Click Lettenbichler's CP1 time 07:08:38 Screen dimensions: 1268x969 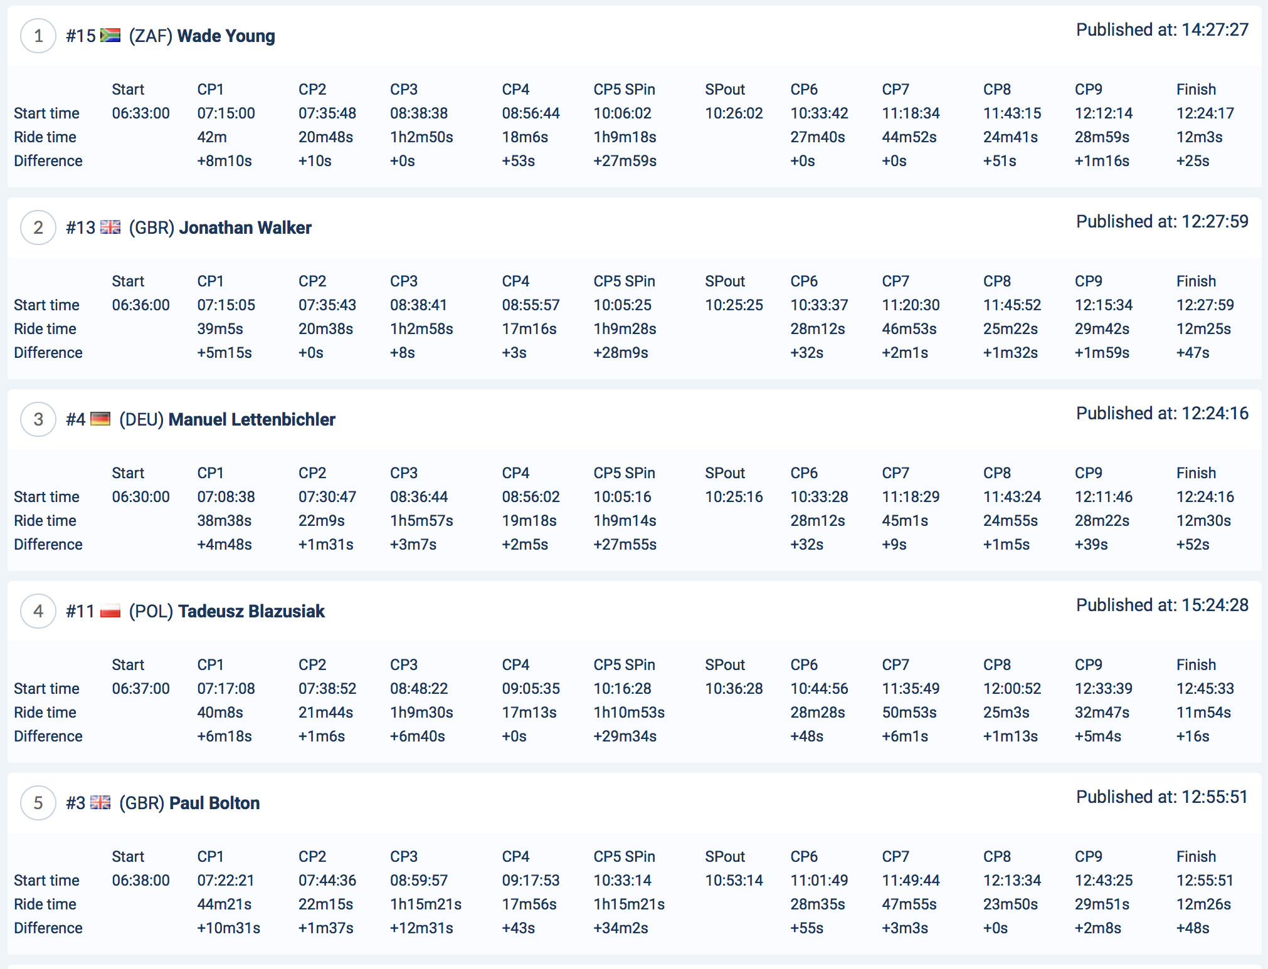tap(226, 497)
